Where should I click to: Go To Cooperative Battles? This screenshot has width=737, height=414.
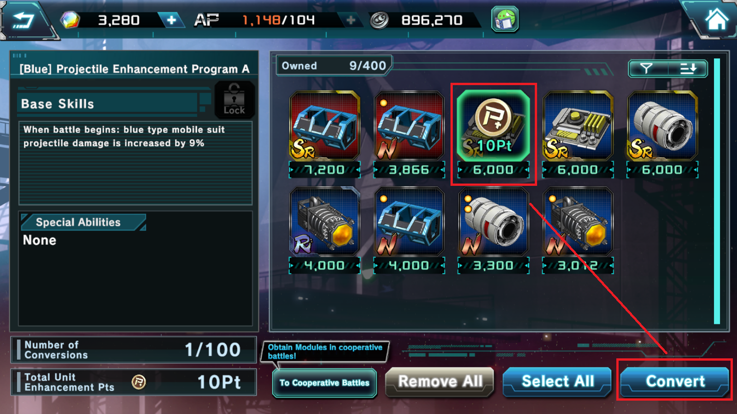tap(324, 383)
